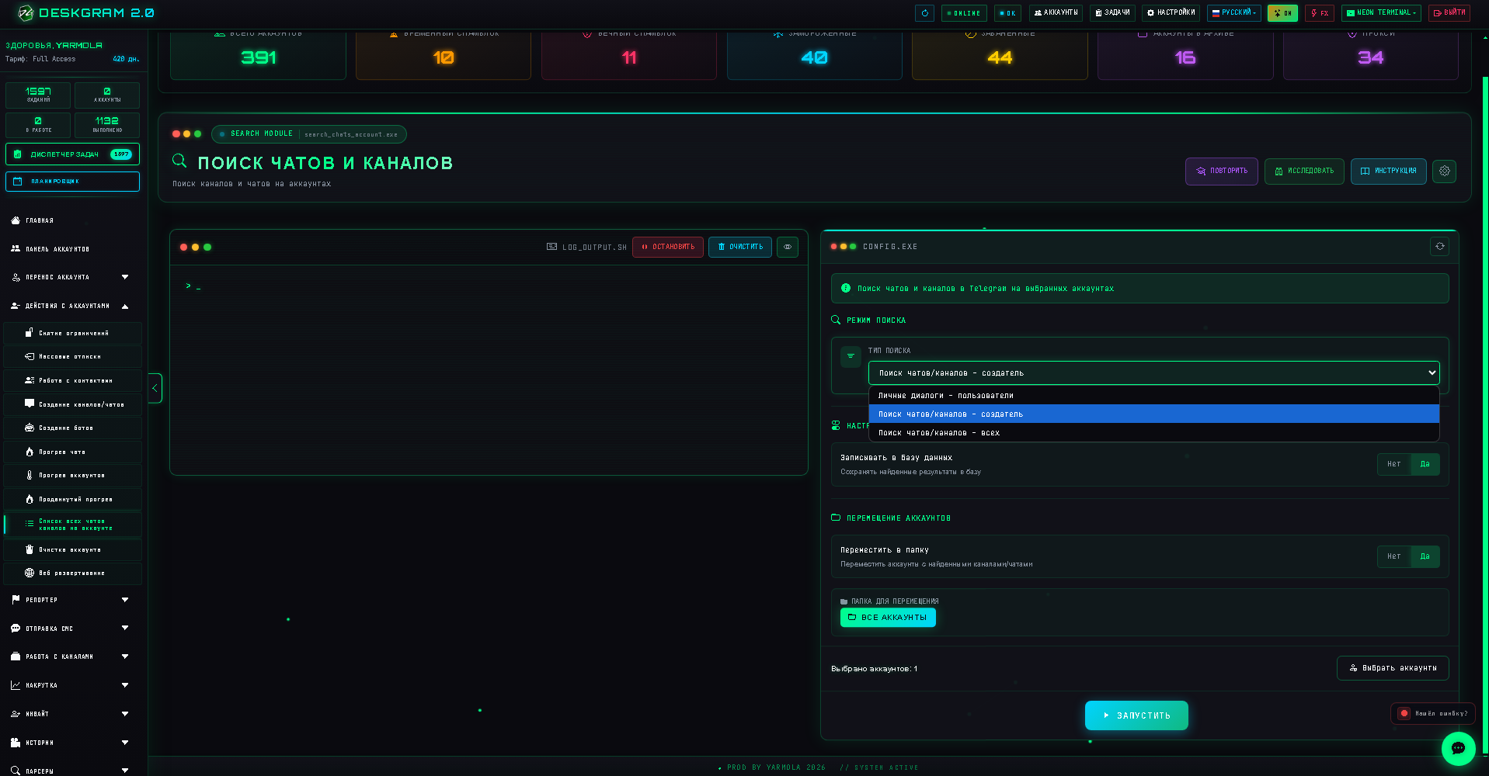Set Записывать в базу данных to Да
This screenshot has width=1489, height=776.
tap(1425, 464)
